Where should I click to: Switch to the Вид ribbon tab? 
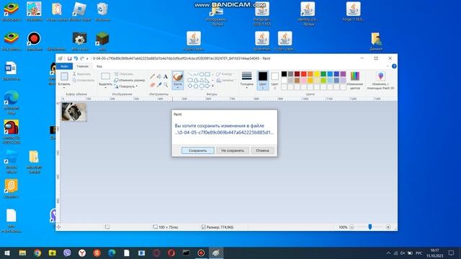[99, 66]
